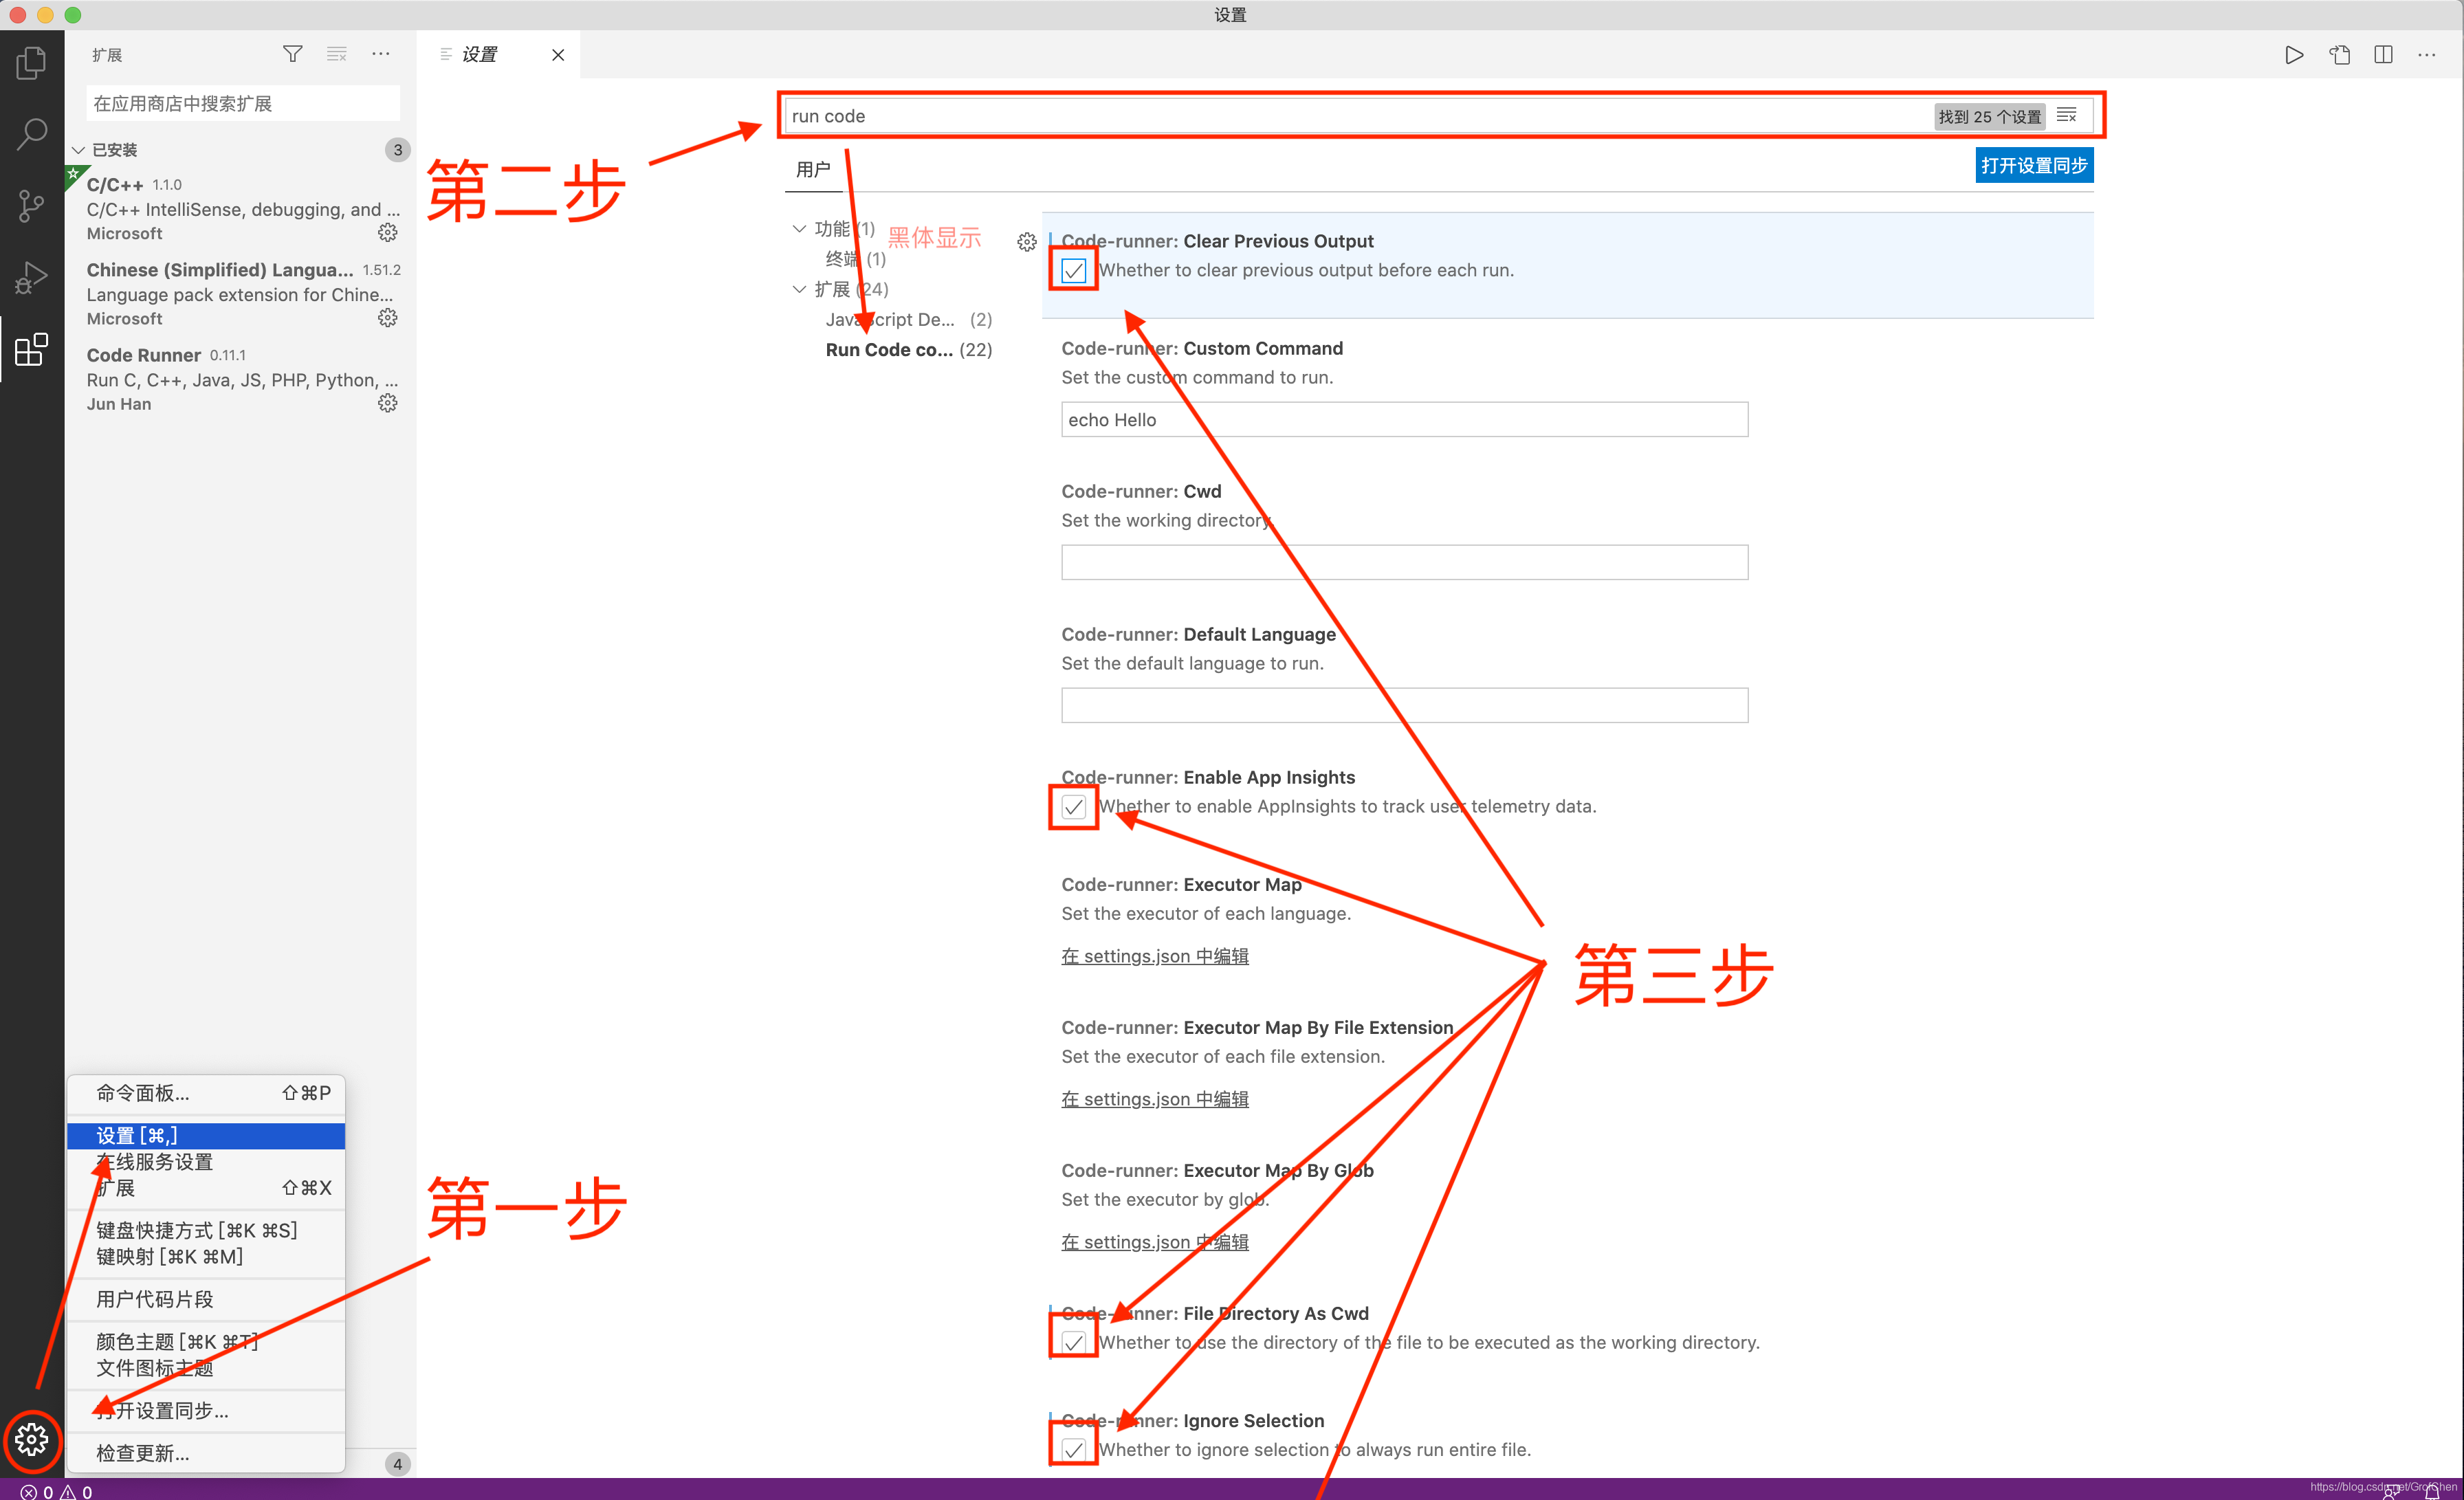
Task: Open the Extensions view icon
Action: pyautogui.click(x=31, y=349)
